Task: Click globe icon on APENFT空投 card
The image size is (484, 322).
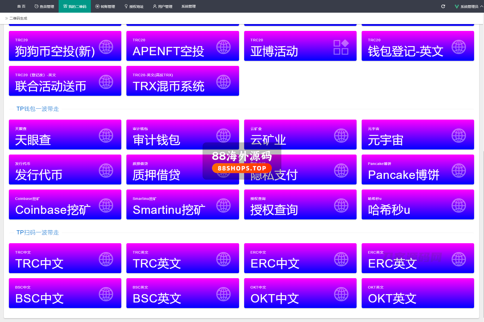Action: click(223, 47)
